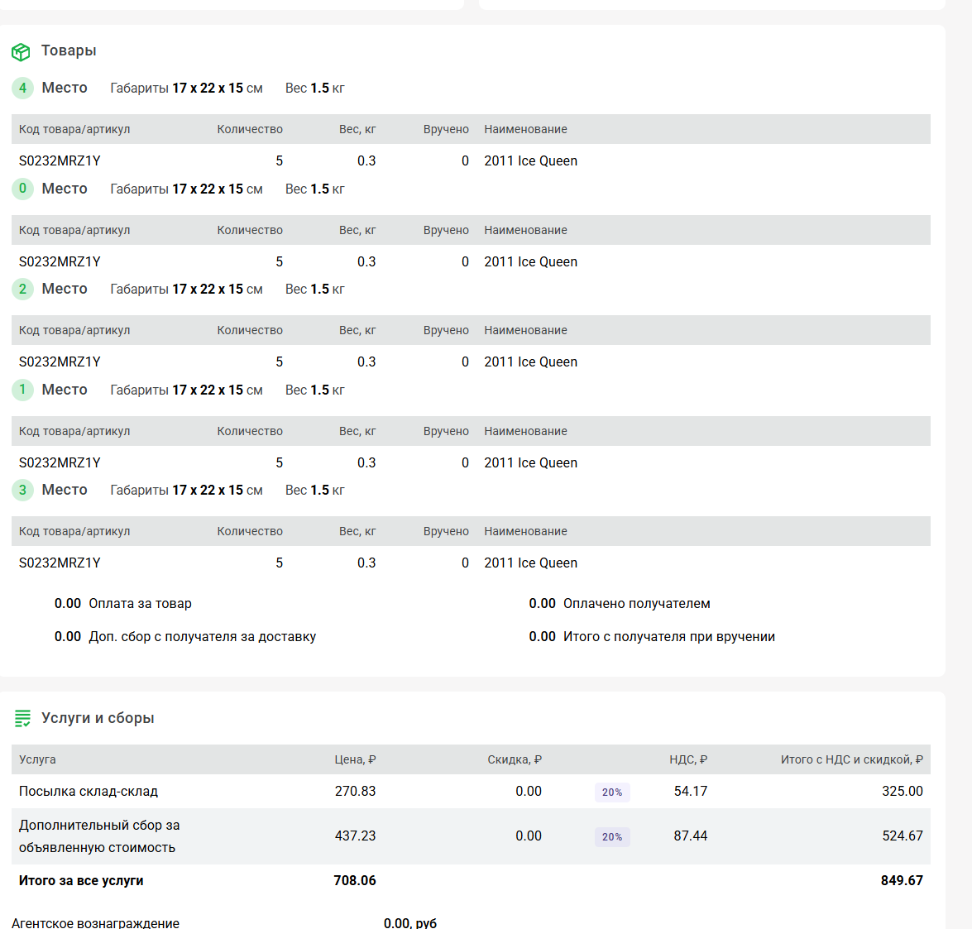972x929 pixels.
Task: Click the Оплата за товар label
Action: click(140, 604)
